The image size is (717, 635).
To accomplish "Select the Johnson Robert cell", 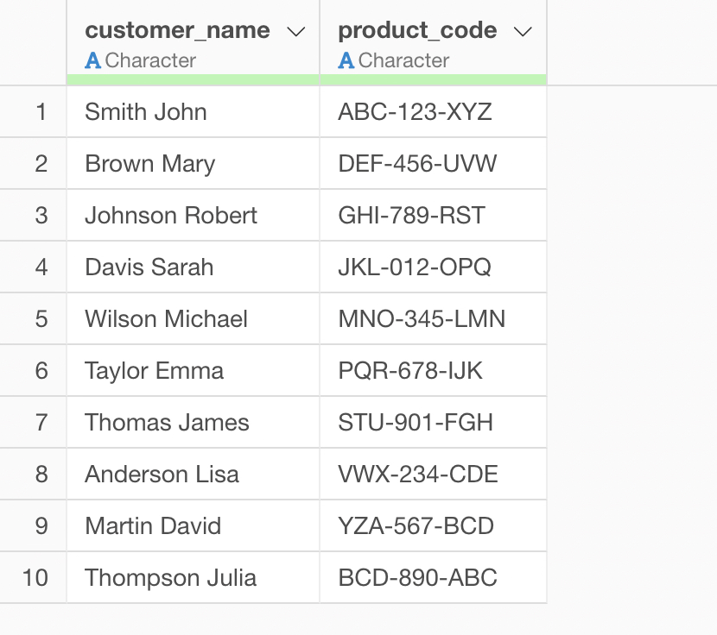I will tap(171, 216).
